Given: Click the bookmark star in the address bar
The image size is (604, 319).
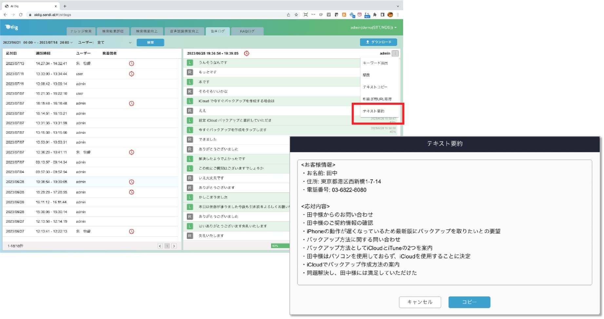Looking at the screenshot, I should click(296, 15).
